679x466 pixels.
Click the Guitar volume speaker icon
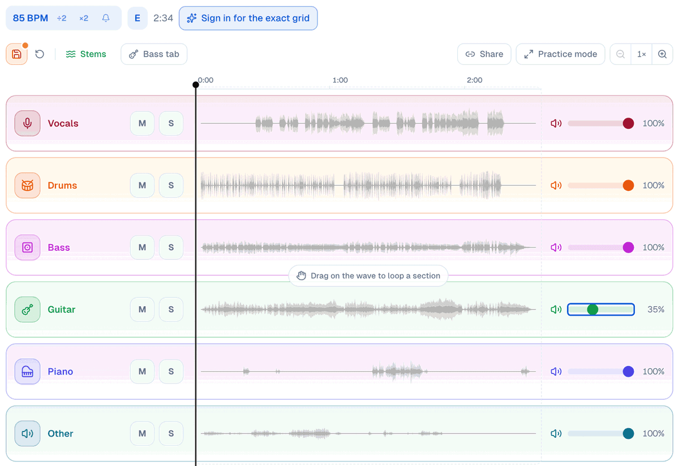(556, 310)
